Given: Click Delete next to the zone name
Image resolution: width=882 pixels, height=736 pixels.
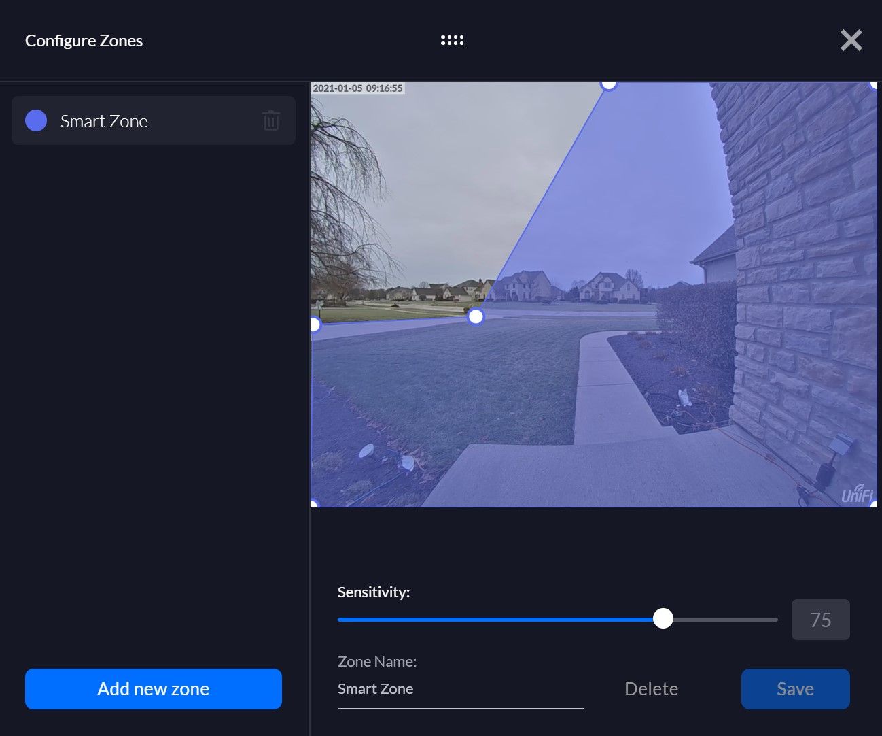Looking at the screenshot, I should (651, 689).
